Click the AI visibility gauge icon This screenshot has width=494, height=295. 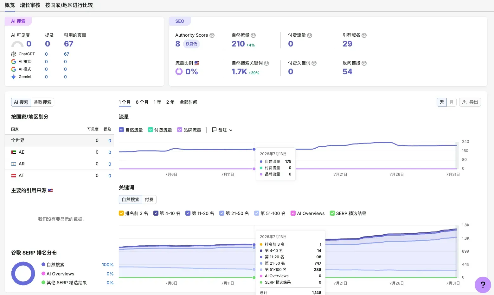(17, 44)
